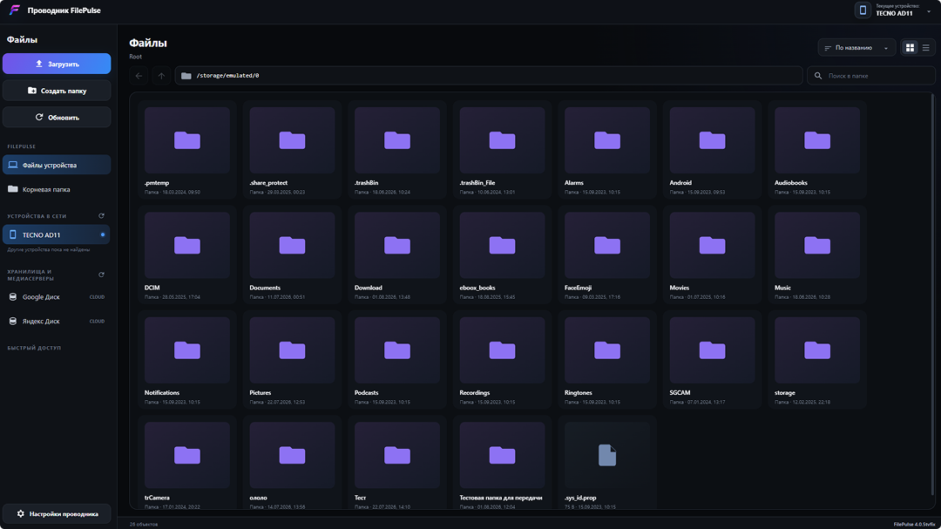The image size is (941, 529).
Task: Open Google Диск cloud storage
Action: (57, 296)
